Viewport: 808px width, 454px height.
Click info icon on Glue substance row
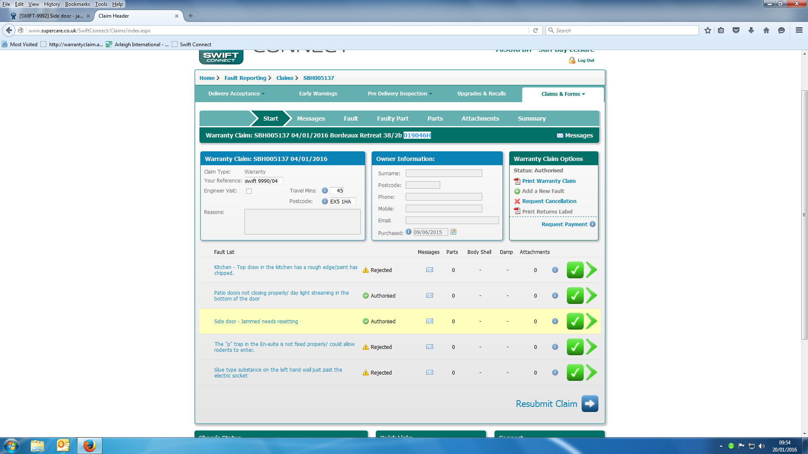click(x=555, y=372)
